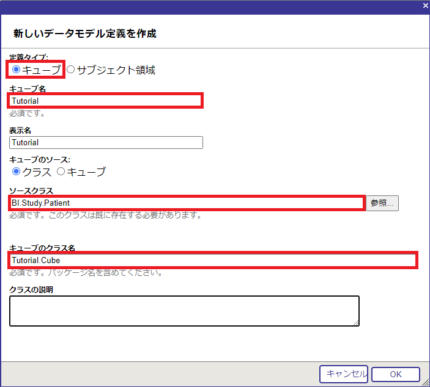Click the キューブのクラス名 field with Tutorial.Cube
Image resolution: width=430 pixels, height=387 pixels.
(213, 261)
